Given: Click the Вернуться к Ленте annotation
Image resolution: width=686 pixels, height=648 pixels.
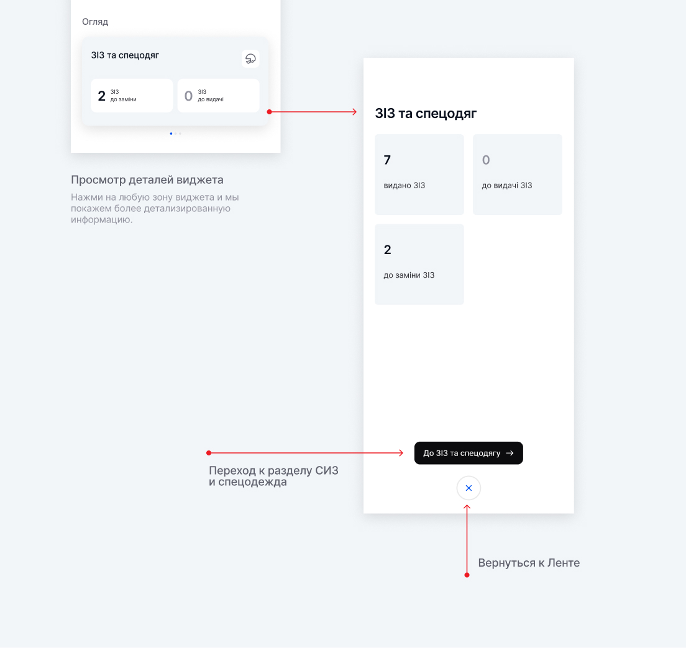Looking at the screenshot, I should [x=529, y=563].
